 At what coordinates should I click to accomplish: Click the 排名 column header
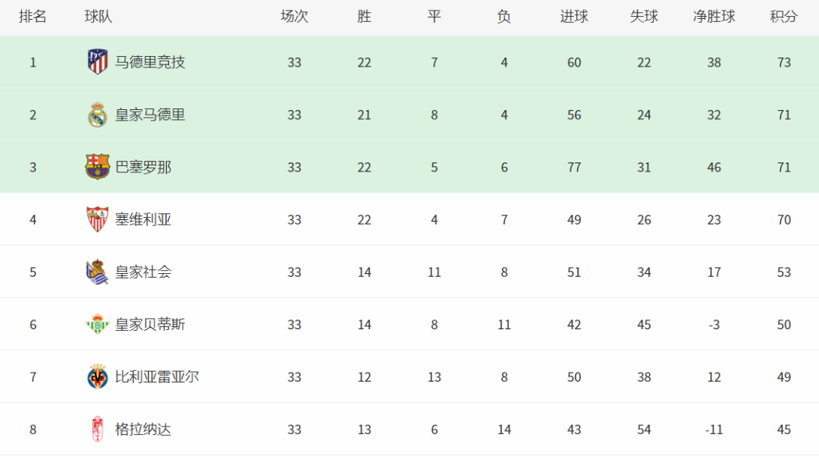(x=33, y=17)
